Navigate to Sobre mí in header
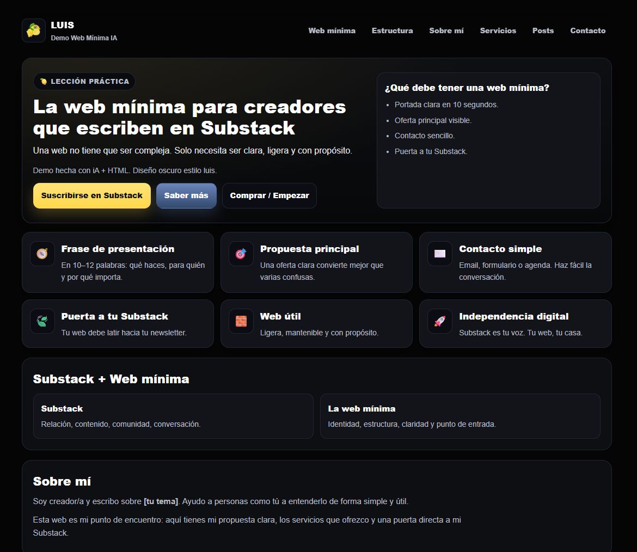This screenshot has width=637, height=552. (446, 31)
